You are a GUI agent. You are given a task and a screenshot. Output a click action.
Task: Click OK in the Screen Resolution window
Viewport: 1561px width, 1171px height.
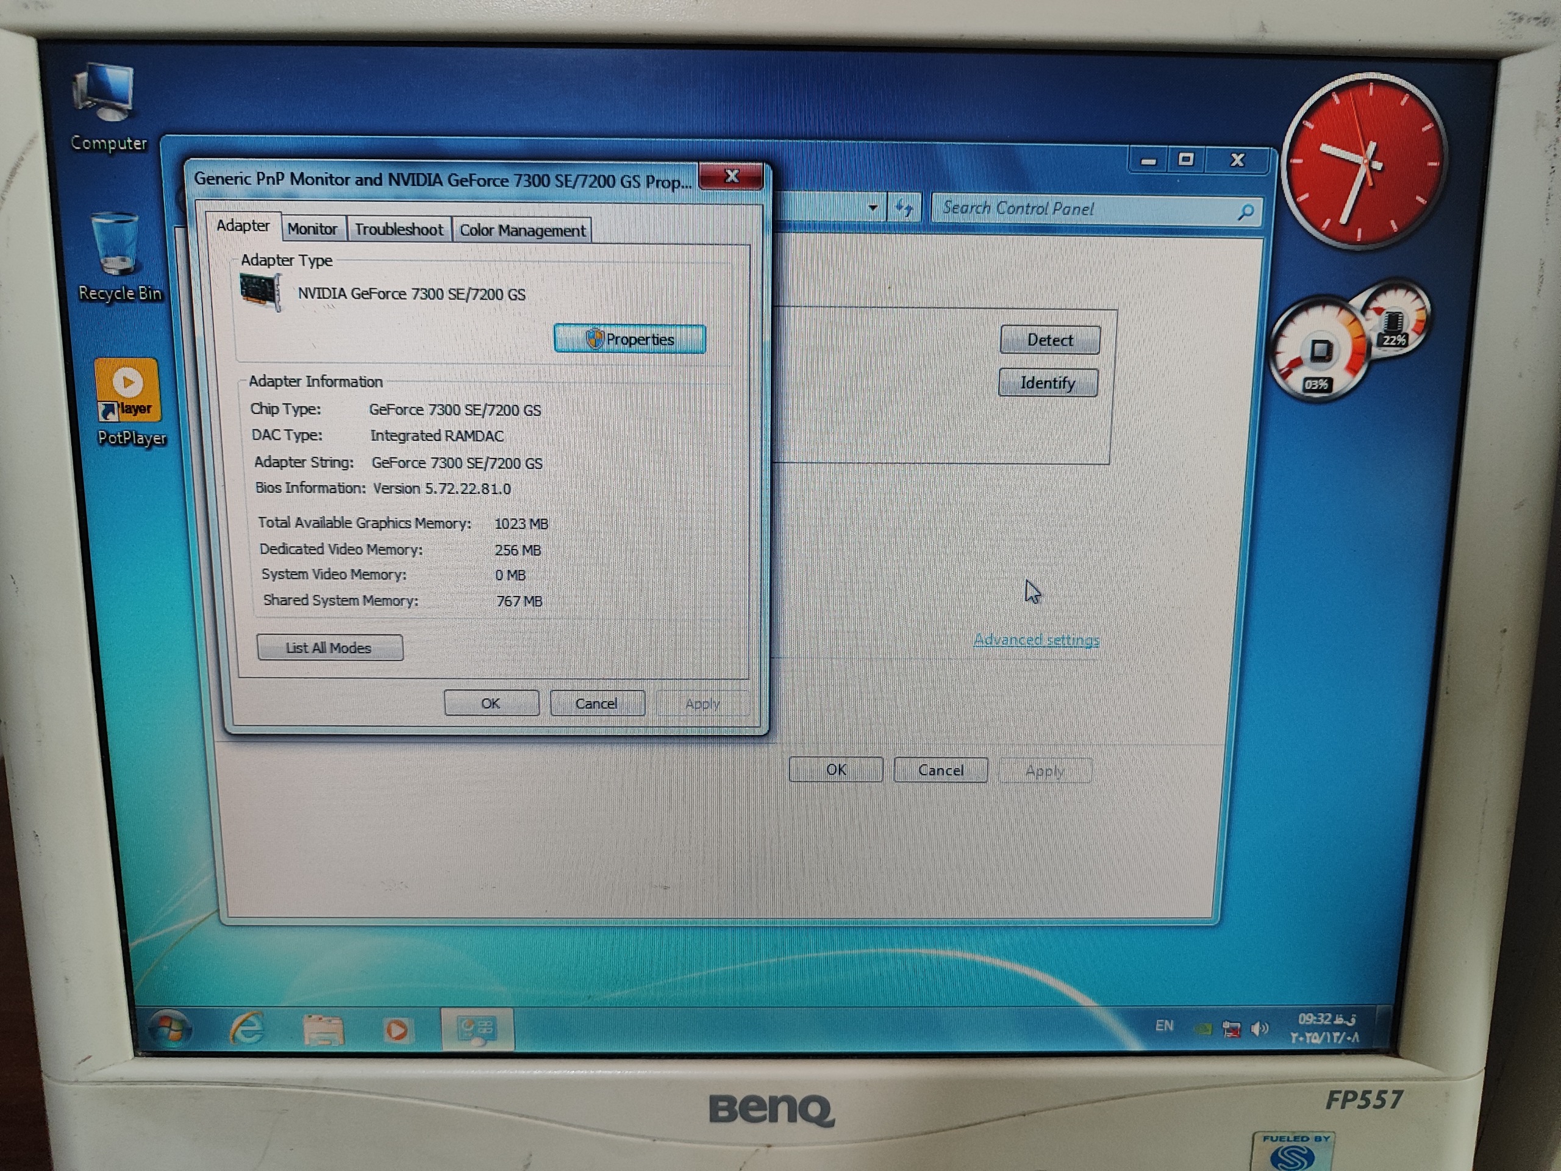[x=835, y=769]
